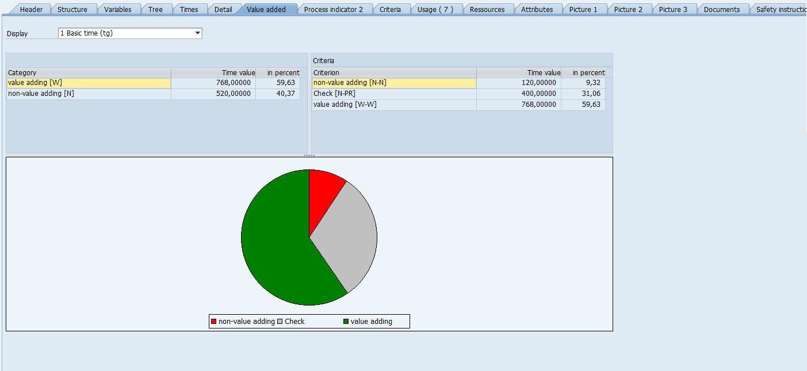Viewport: 807px width, 371px height.
Task: Click the Category table's Time value header
Action: tap(213, 73)
